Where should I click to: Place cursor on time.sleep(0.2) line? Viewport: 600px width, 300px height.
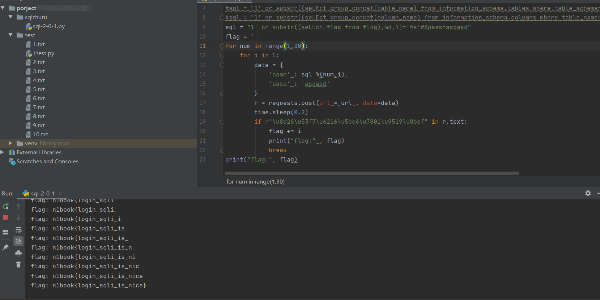281,112
